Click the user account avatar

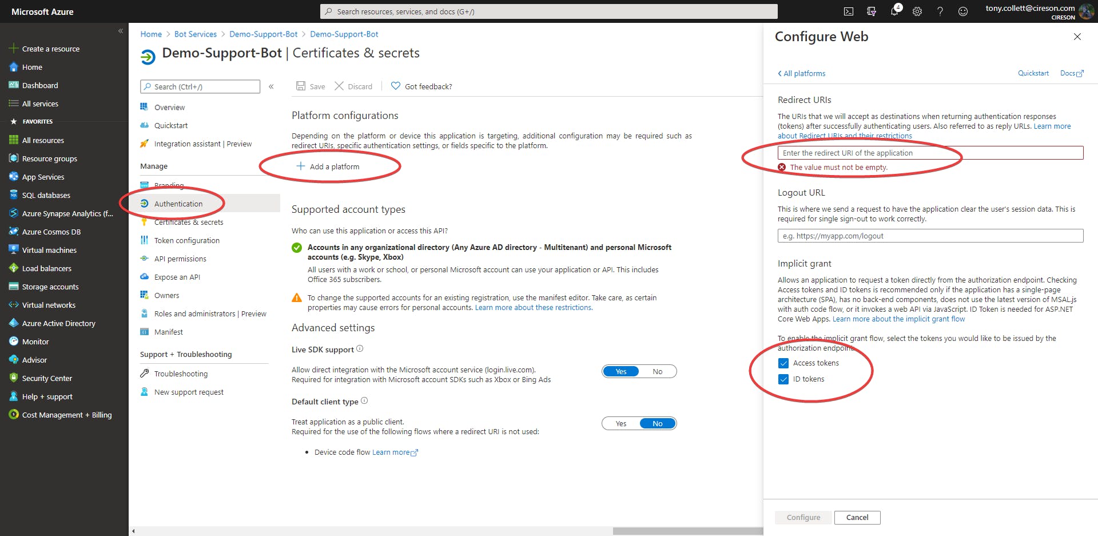[x=1086, y=11]
